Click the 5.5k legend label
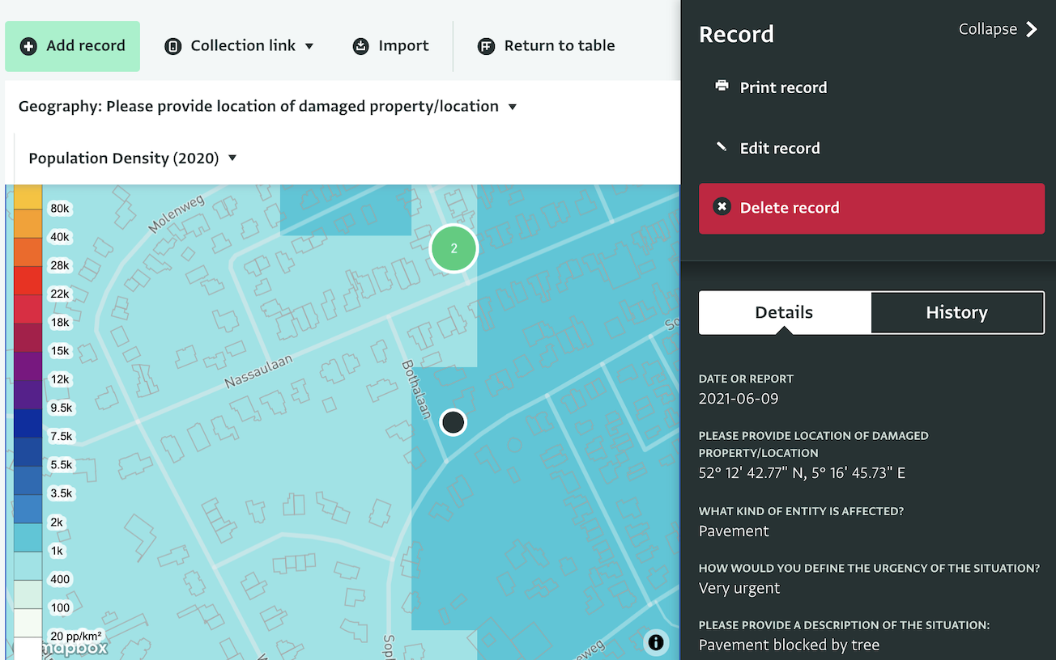Image resolution: width=1056 pixels, height=660 pixels. (62, 465)
